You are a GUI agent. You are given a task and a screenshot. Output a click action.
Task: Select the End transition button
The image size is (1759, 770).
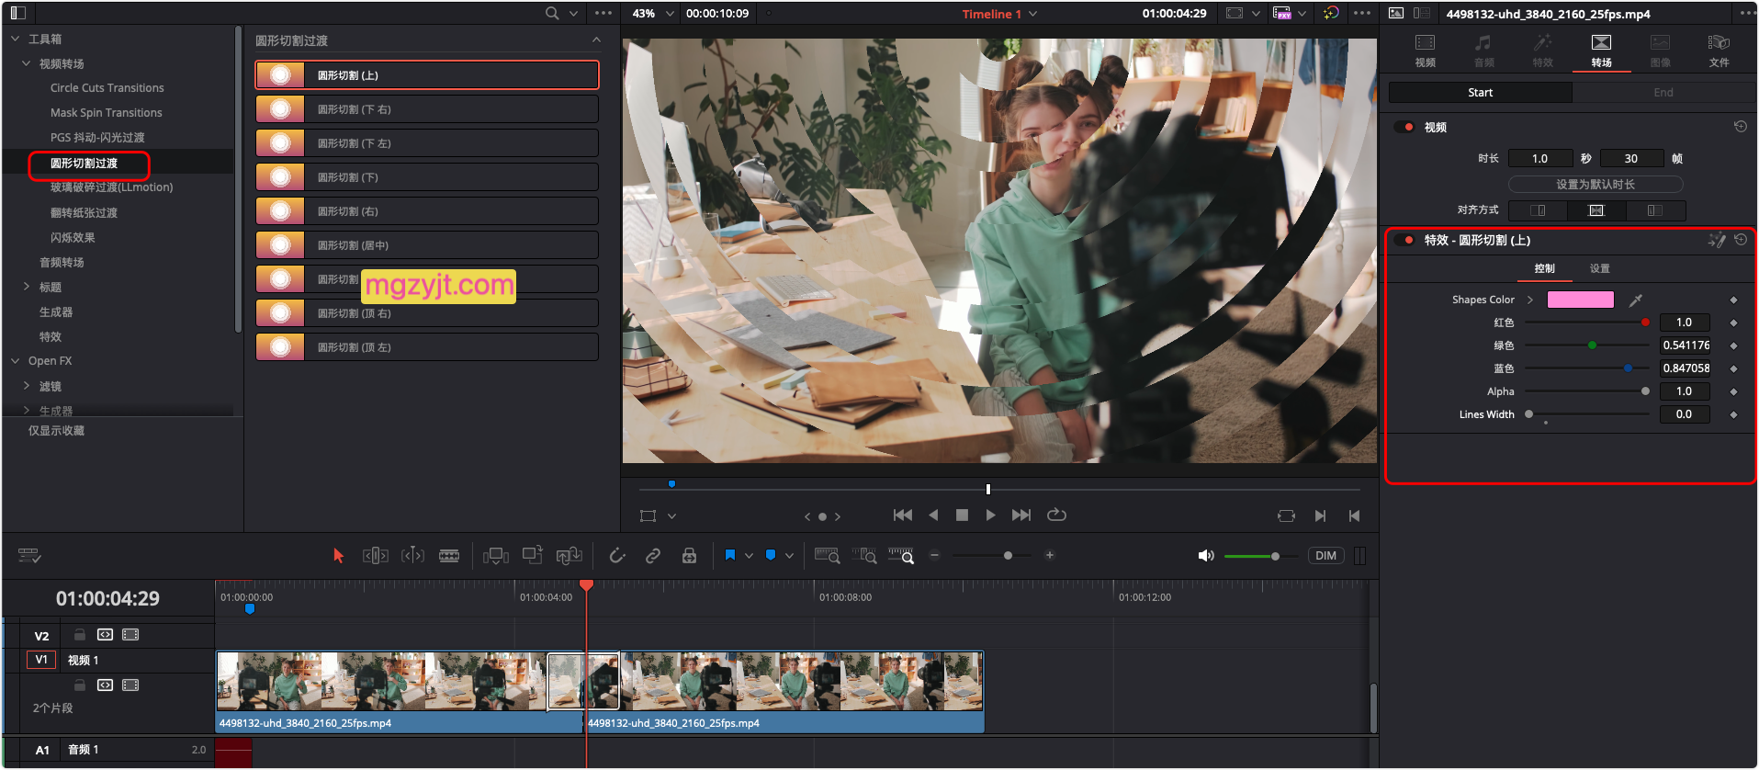1663,93
